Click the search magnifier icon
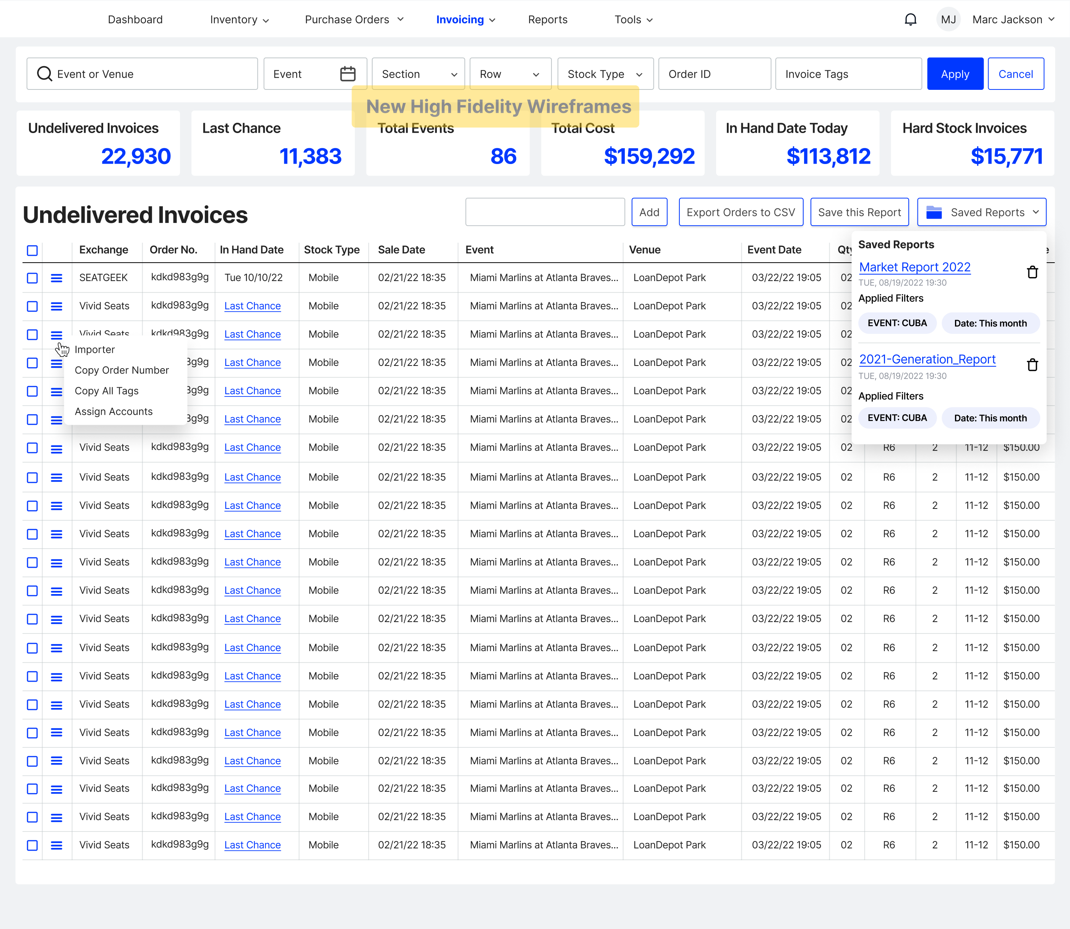 [x=45, y=74]
